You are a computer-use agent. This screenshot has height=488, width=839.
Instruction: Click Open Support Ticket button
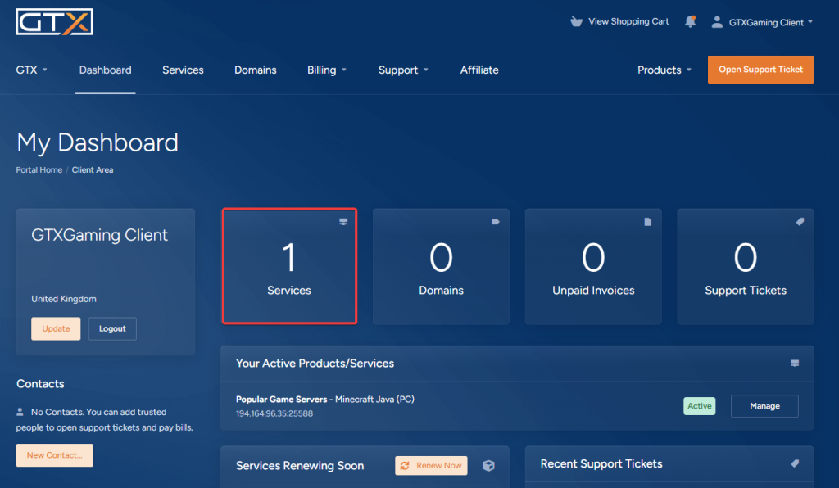click(x=760, y=70)
